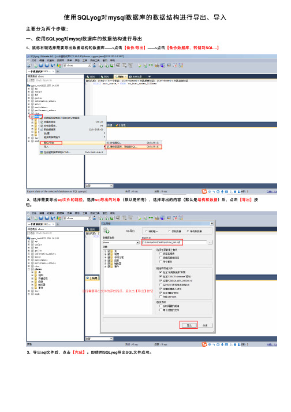Select the 仅有数据 radio option in export dialog
Viewport: 291px width, 412px height.
[x=170, y=231]
